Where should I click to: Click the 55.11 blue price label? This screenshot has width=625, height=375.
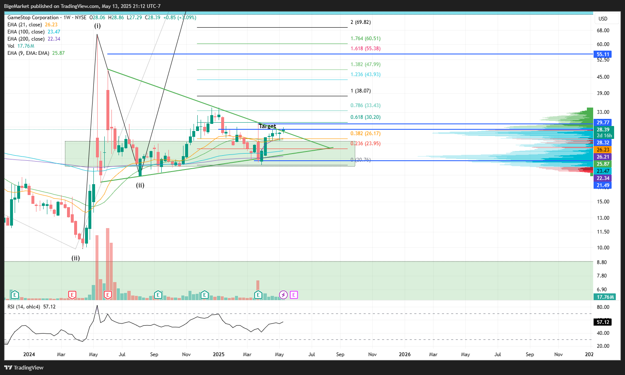[603, 54]
